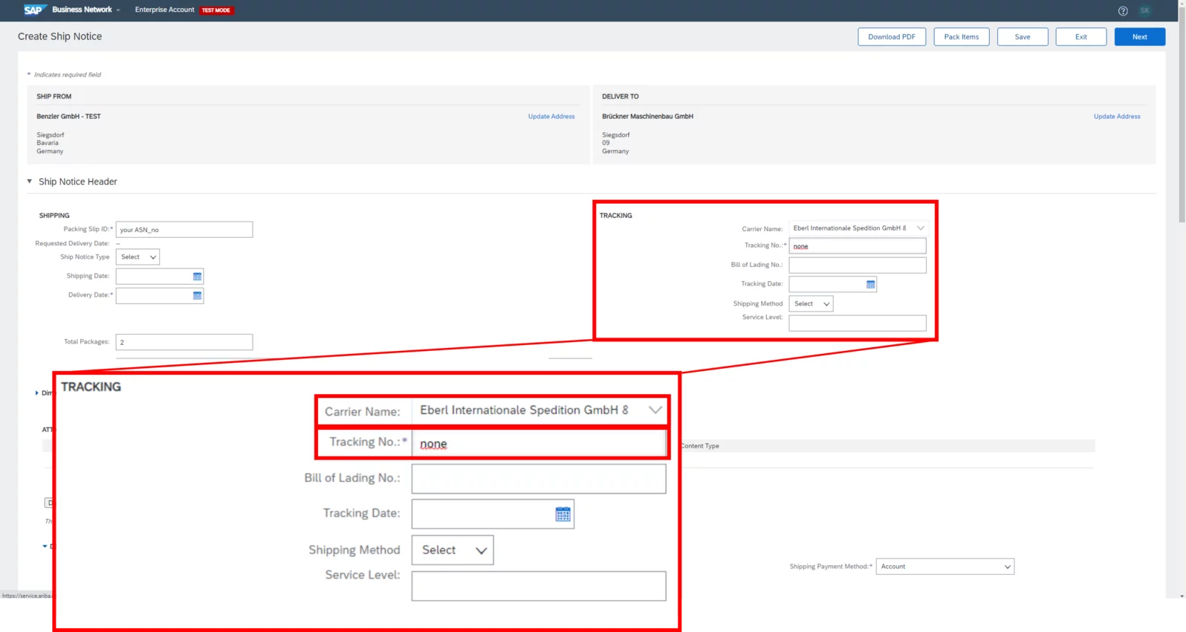1186x632 pixels.
Task: Focus the Total Packages field
Action: click(x=184, y=342)
